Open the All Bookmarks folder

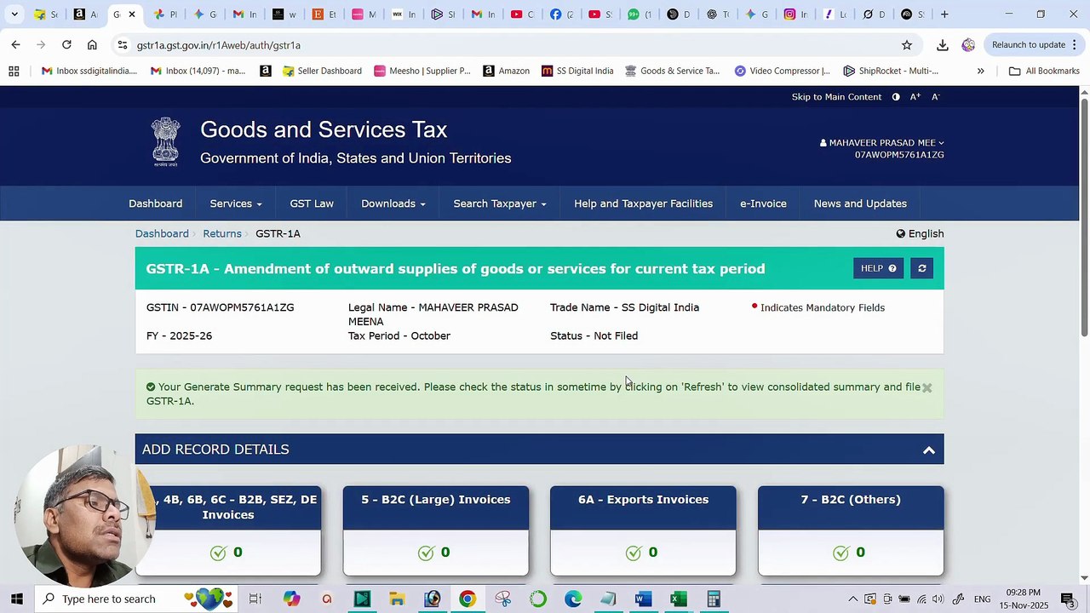1044,71
